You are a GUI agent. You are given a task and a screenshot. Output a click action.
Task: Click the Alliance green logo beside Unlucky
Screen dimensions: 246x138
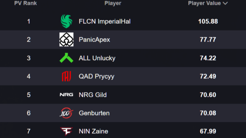click(66, 58)
